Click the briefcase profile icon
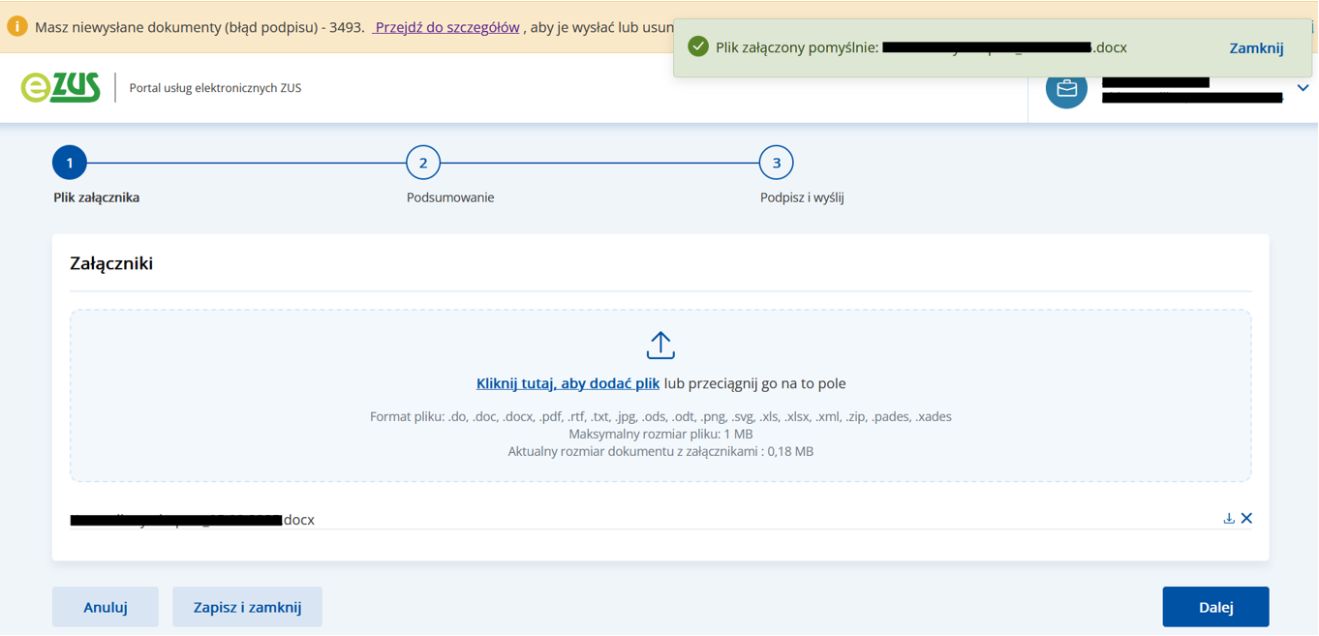Viewport: 1319px width, 636px height. [1066, 88]
